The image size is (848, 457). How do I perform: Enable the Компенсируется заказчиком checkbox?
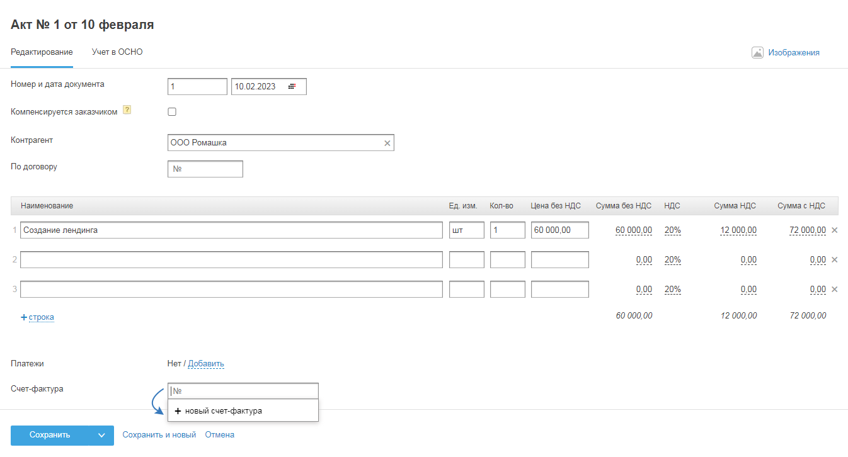point(172,112)
